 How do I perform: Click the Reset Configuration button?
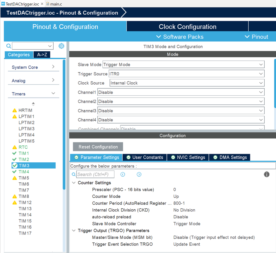(x=98, y=147)
